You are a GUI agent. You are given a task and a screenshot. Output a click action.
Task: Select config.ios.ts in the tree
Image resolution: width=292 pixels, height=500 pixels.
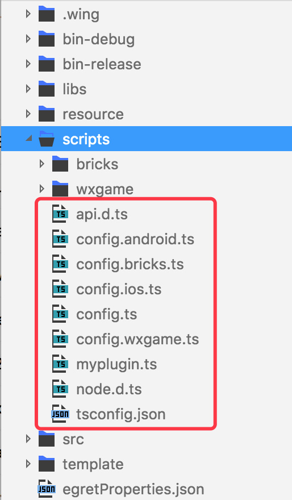[119, 289]
